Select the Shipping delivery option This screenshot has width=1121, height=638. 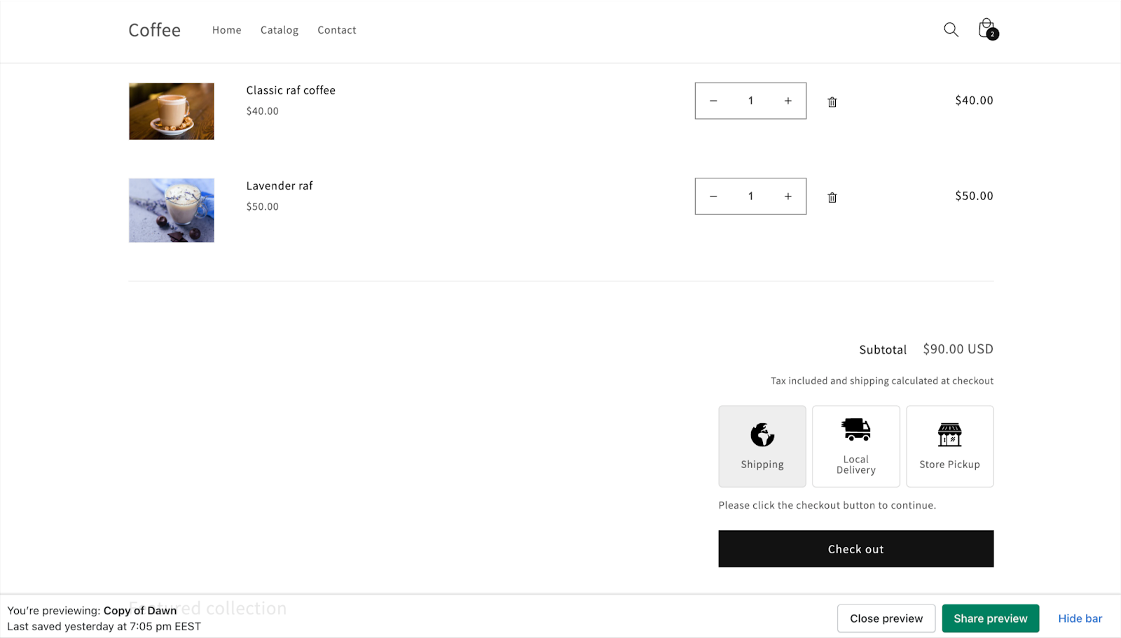tap(762, 446)
